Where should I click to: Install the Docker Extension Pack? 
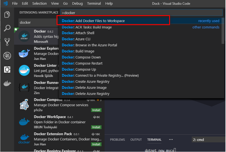click(96, 144)
